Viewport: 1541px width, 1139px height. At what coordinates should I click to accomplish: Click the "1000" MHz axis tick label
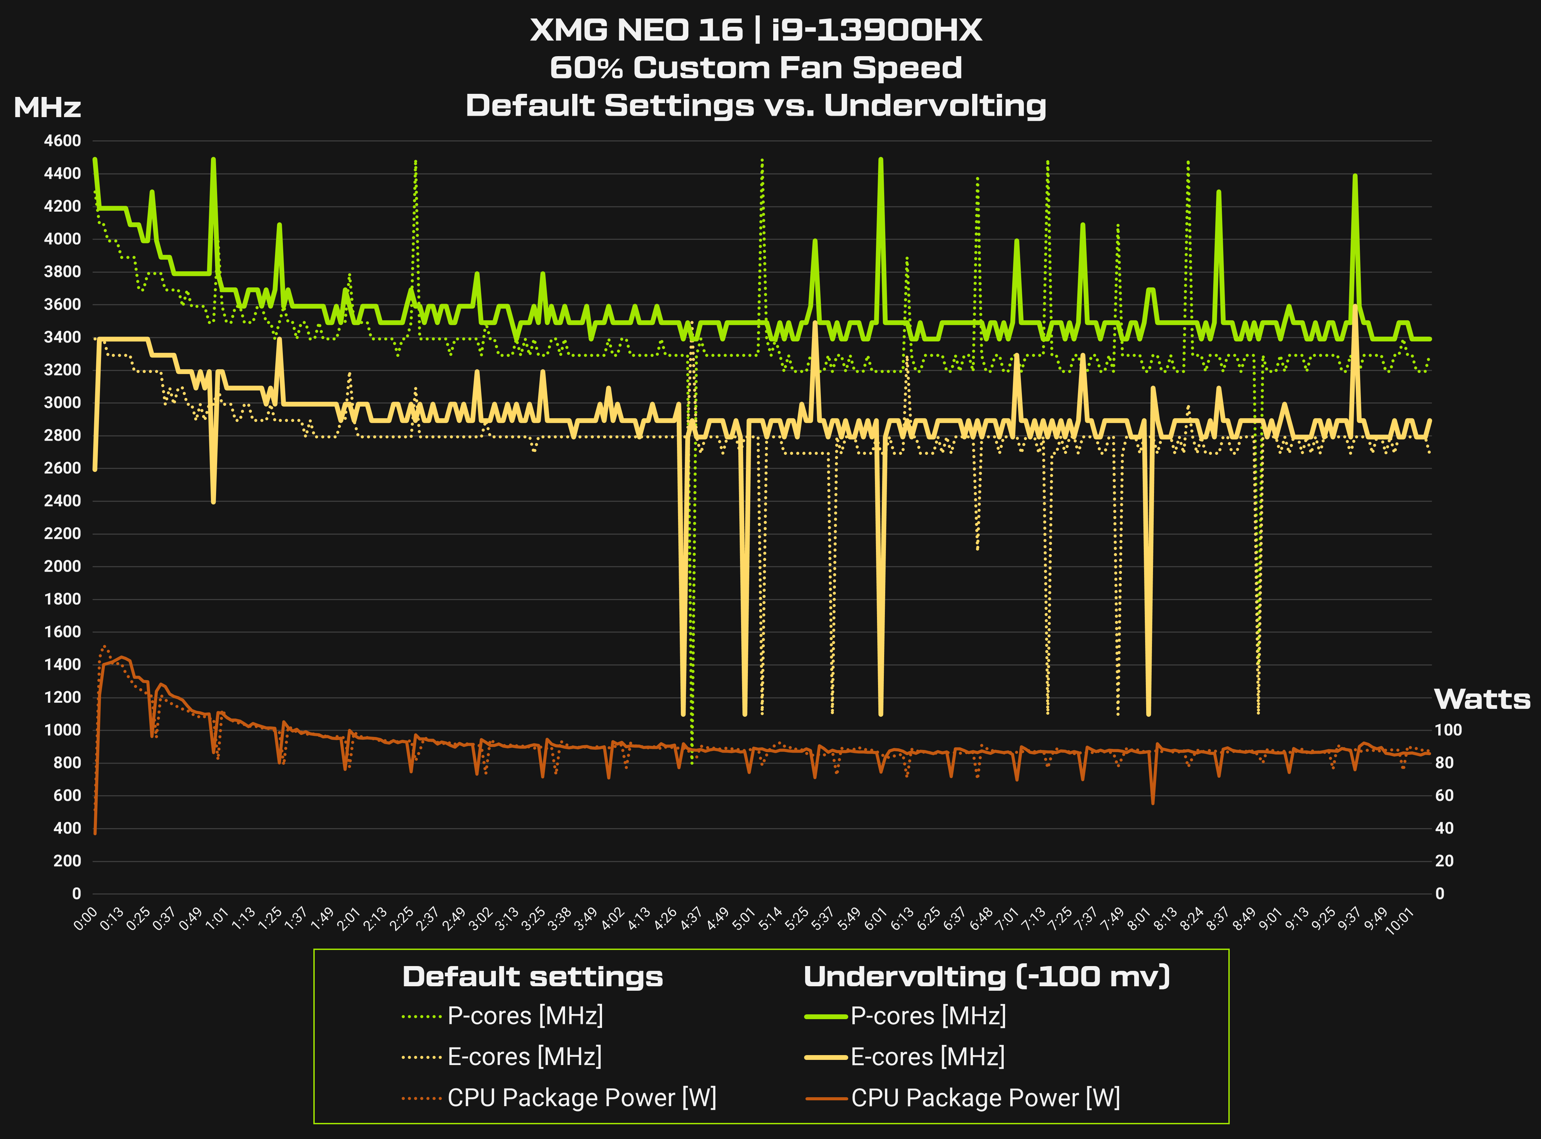tap(63, 730)
